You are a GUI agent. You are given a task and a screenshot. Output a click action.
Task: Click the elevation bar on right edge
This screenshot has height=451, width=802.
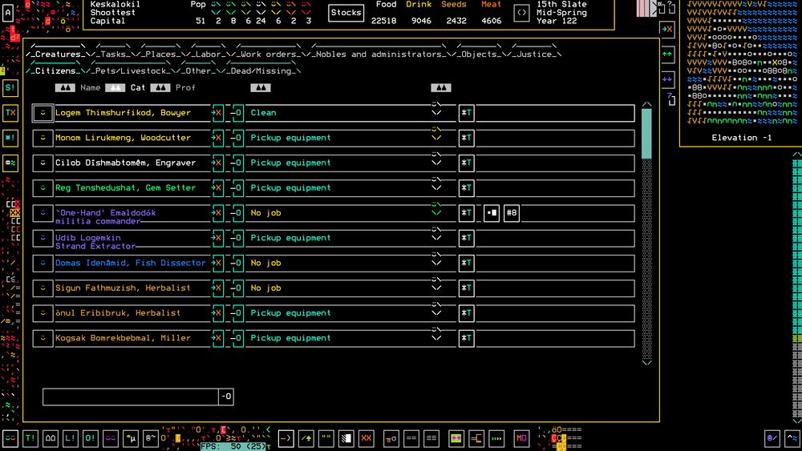[x=797, y=288]
